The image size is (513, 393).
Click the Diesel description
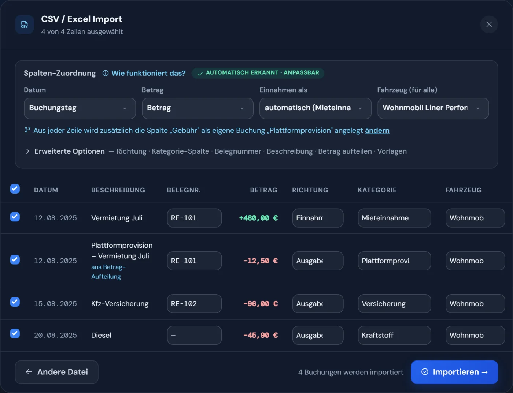[x=101, y=335]
